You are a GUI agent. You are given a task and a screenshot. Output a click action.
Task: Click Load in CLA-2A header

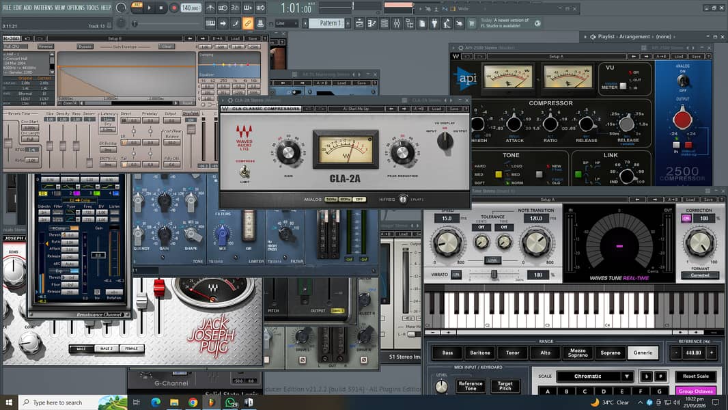coord(436,109)
